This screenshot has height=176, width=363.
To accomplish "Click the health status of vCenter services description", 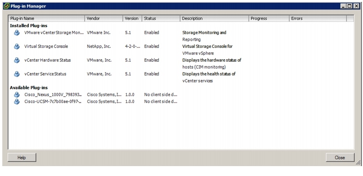I will pos(209,78).
